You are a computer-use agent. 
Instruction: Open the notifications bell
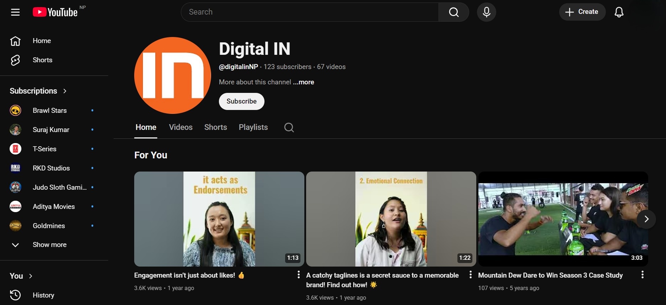[x=619, y=12]
